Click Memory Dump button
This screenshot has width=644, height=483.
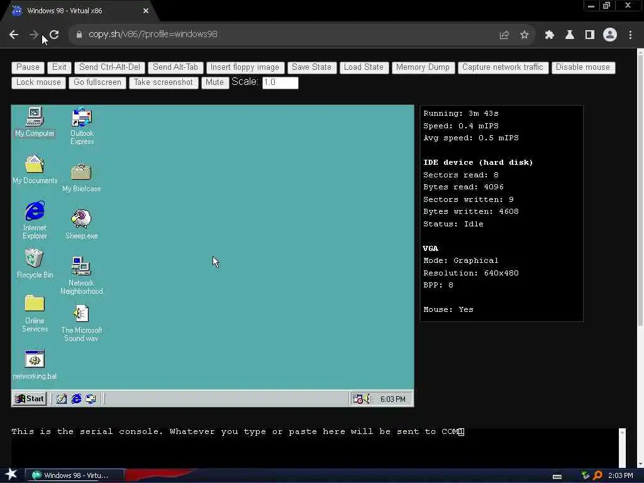(423, 67)
